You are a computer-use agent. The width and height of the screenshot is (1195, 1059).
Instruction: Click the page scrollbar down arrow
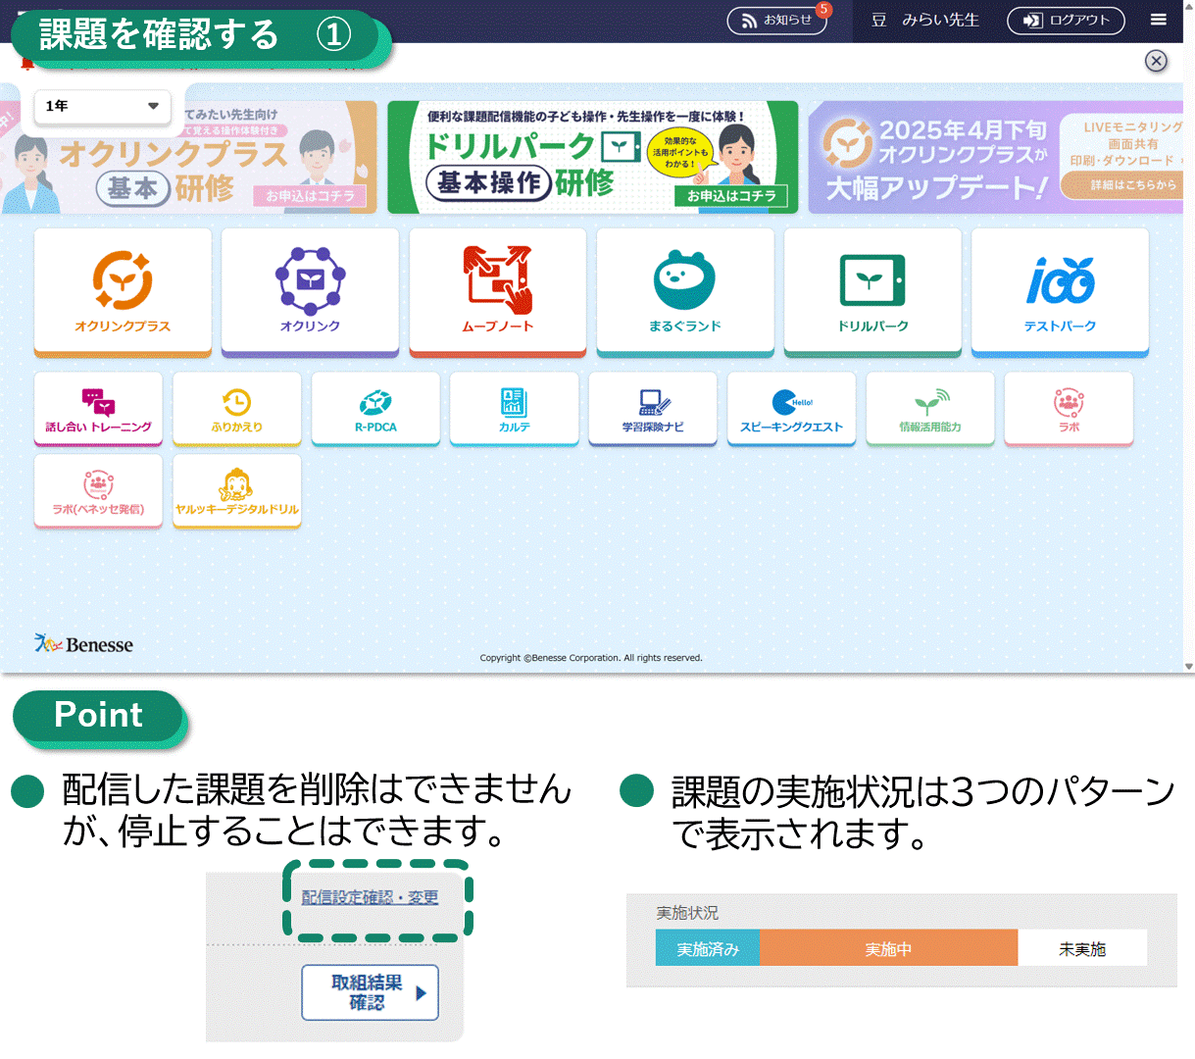[1189, 667]
